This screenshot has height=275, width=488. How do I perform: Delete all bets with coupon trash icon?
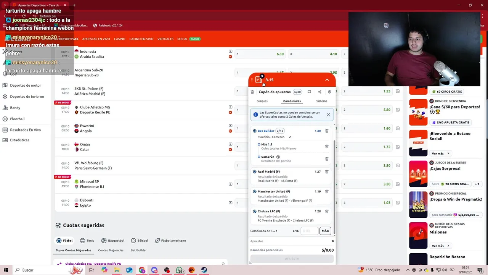252,92
